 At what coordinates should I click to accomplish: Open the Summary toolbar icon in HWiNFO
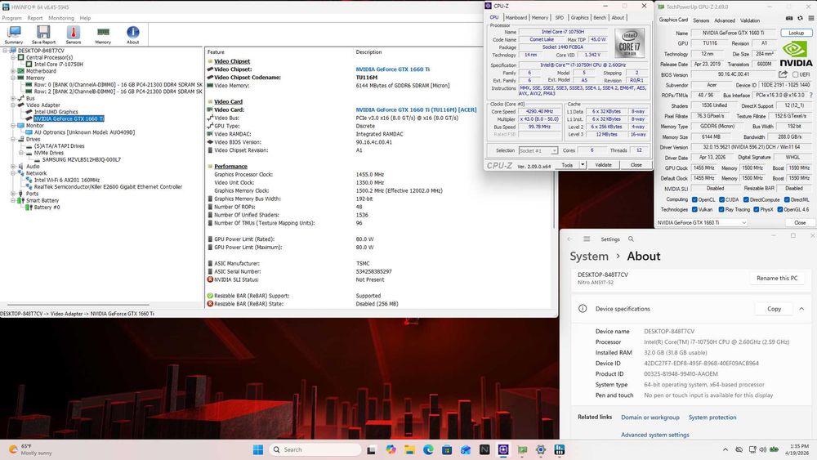click(14, 35)
